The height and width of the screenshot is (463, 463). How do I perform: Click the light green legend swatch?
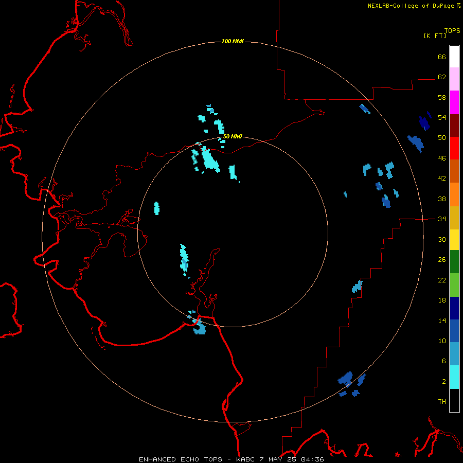point(454,285)
